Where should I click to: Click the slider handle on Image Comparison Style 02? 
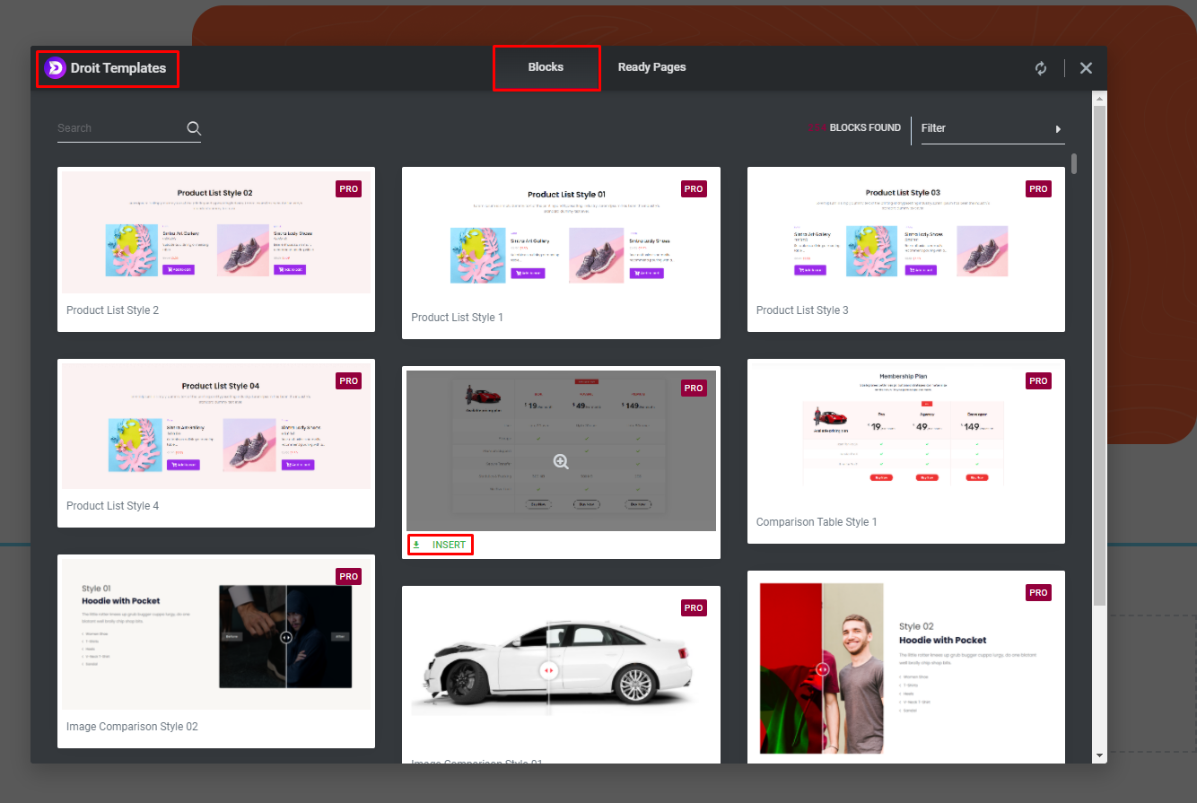[x=285, y=637]
